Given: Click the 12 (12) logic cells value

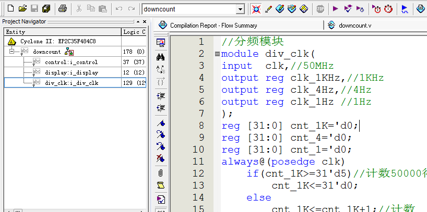Looking at the screenshot, I should 134,72.
